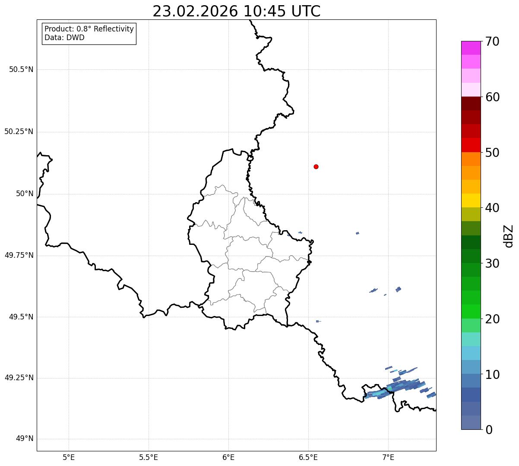This screenshot has height=466, width=519.
Task: Click the 6°E longitude label
Action: coord(228,457)
